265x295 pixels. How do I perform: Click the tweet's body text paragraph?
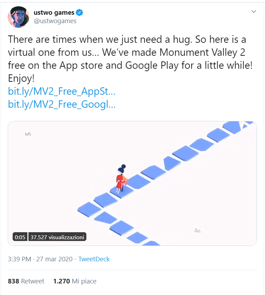click(x=130, y=53)
